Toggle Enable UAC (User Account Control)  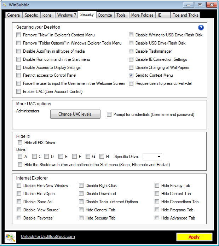[x=18, y=92]
